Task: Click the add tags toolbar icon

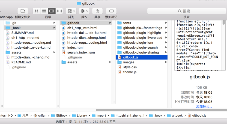Action: click(x=111, y=11)
